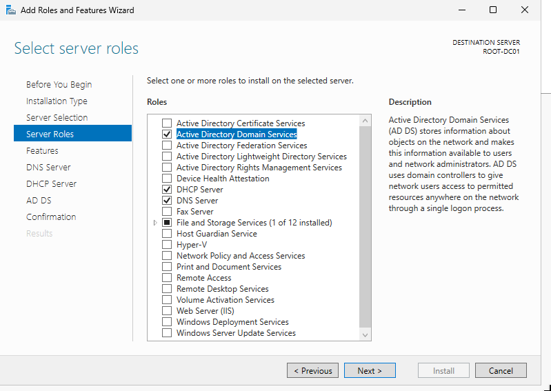Click the wizard icon in the title bar
551x391 pixels.
(11, 10)
